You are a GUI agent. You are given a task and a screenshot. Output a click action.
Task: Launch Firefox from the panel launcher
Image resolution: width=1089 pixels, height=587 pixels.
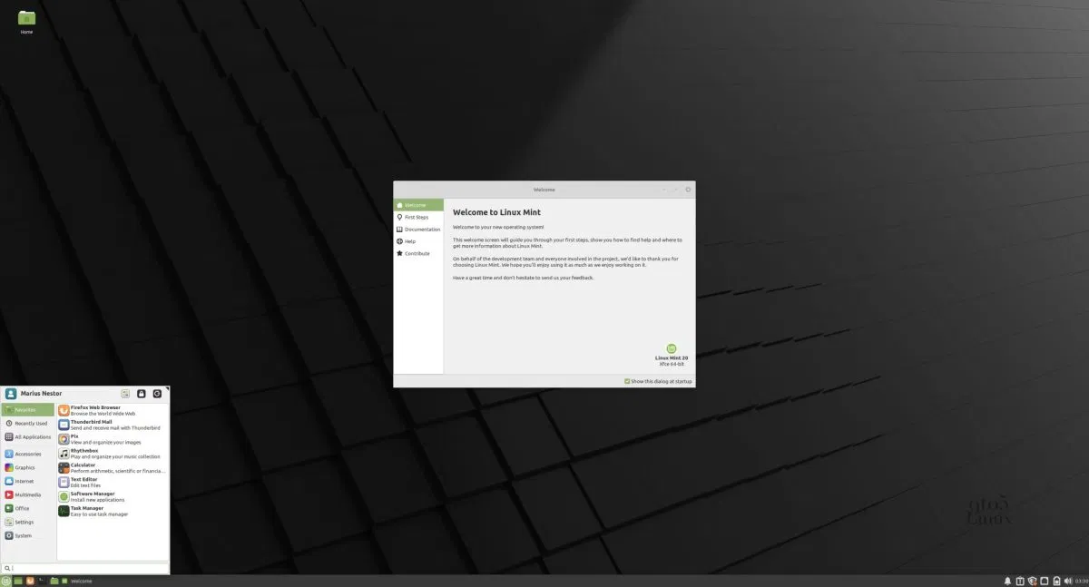point(30,581)
